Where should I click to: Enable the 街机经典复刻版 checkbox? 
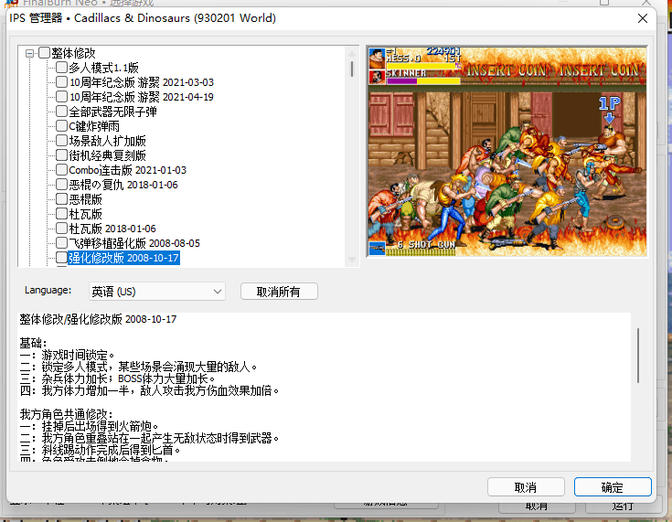tap(62, 155)
